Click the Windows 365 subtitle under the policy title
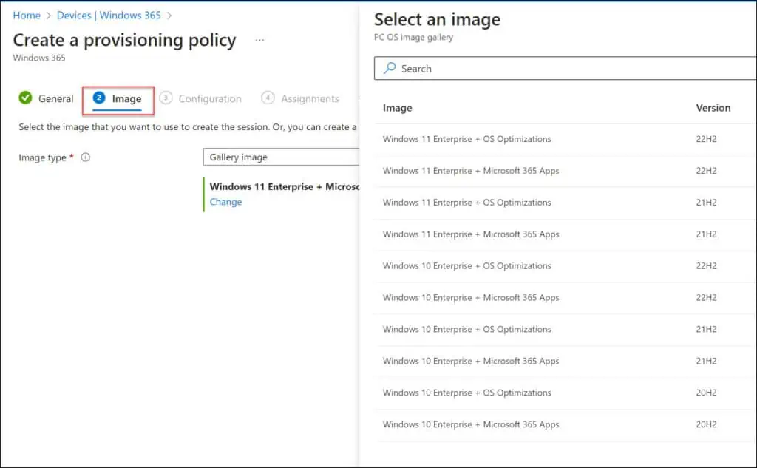The image size is (757, 468). pyautogui.click(x=39, y=58)
